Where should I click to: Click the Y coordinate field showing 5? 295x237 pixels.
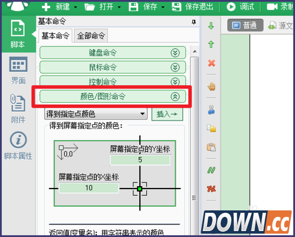(140, 160)
